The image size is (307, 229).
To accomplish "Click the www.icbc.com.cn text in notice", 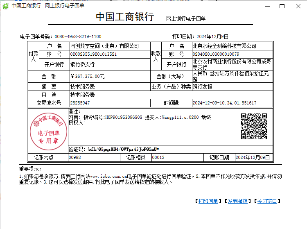I will point(108,176).
